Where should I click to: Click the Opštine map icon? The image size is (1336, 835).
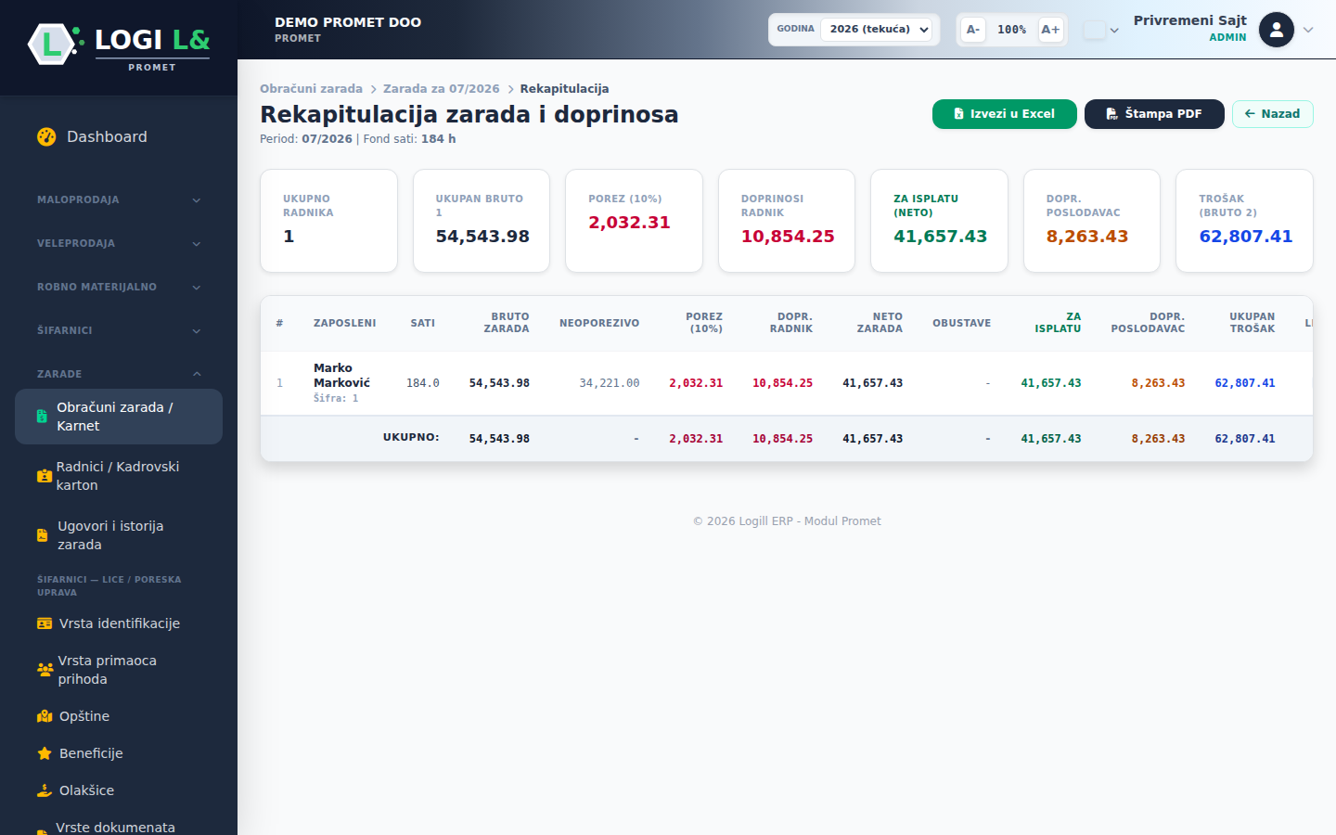click(45, 716)
